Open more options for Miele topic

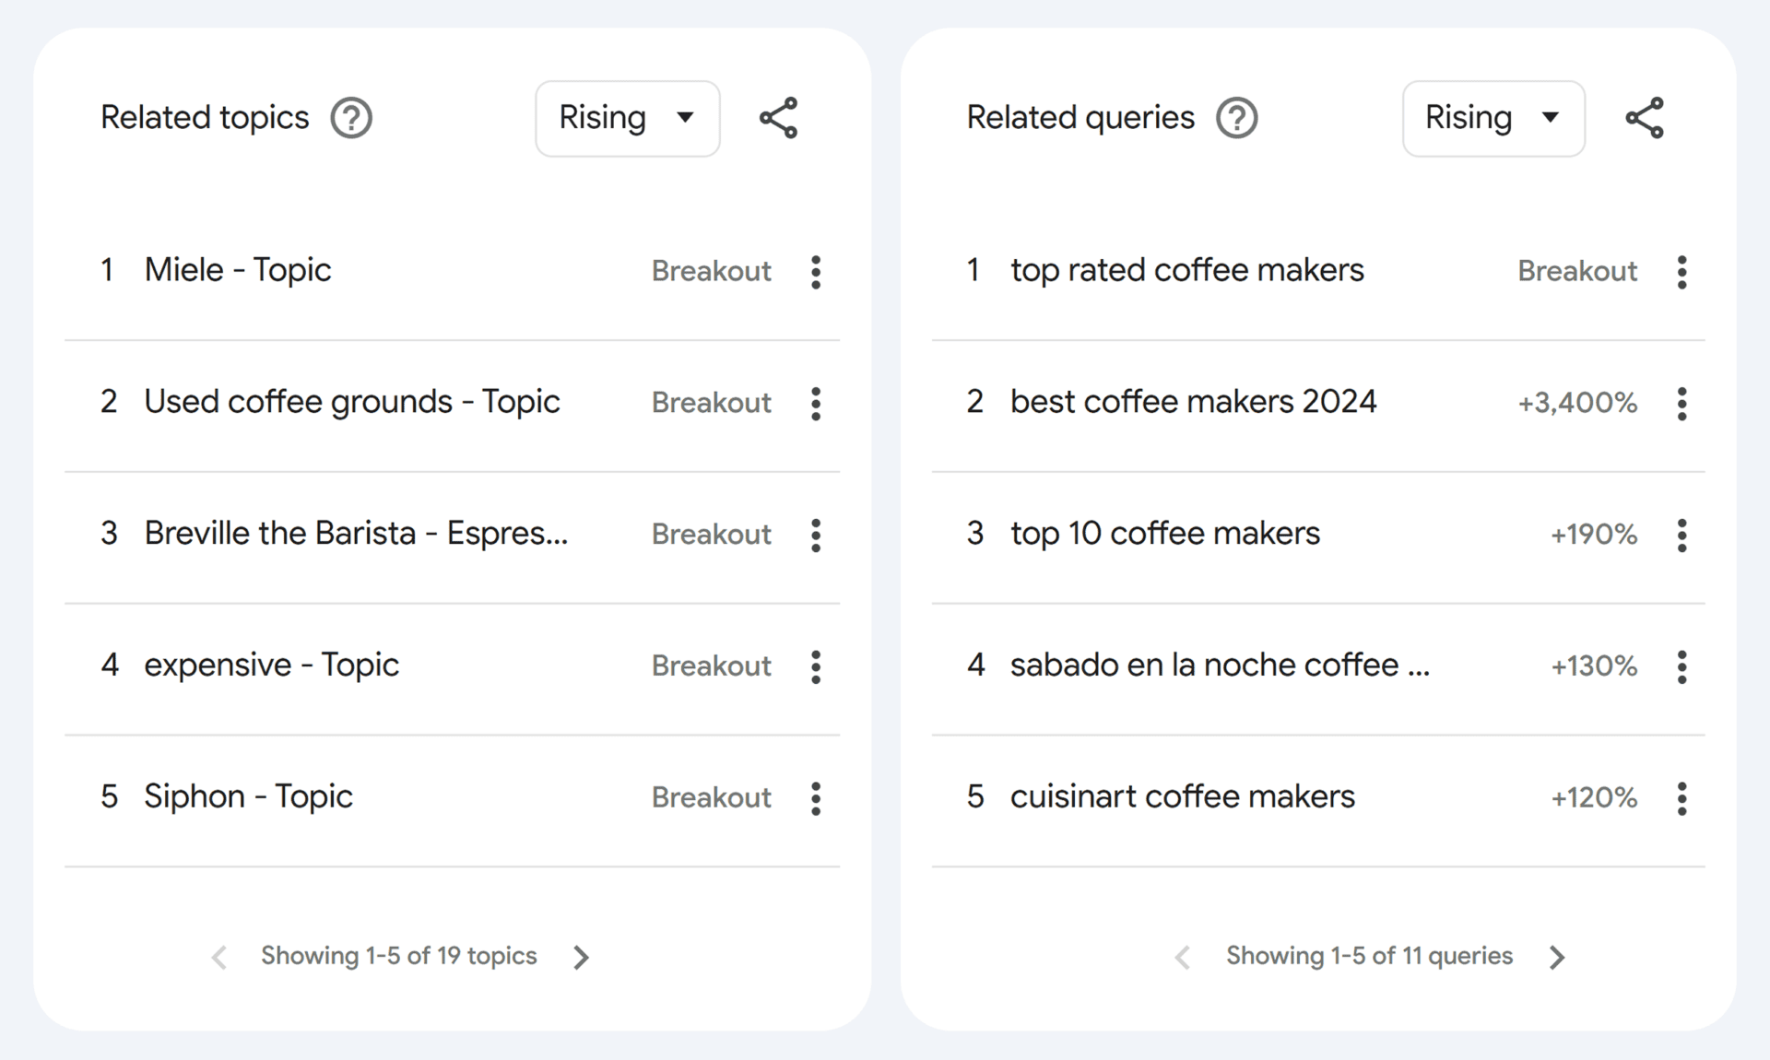816,272
